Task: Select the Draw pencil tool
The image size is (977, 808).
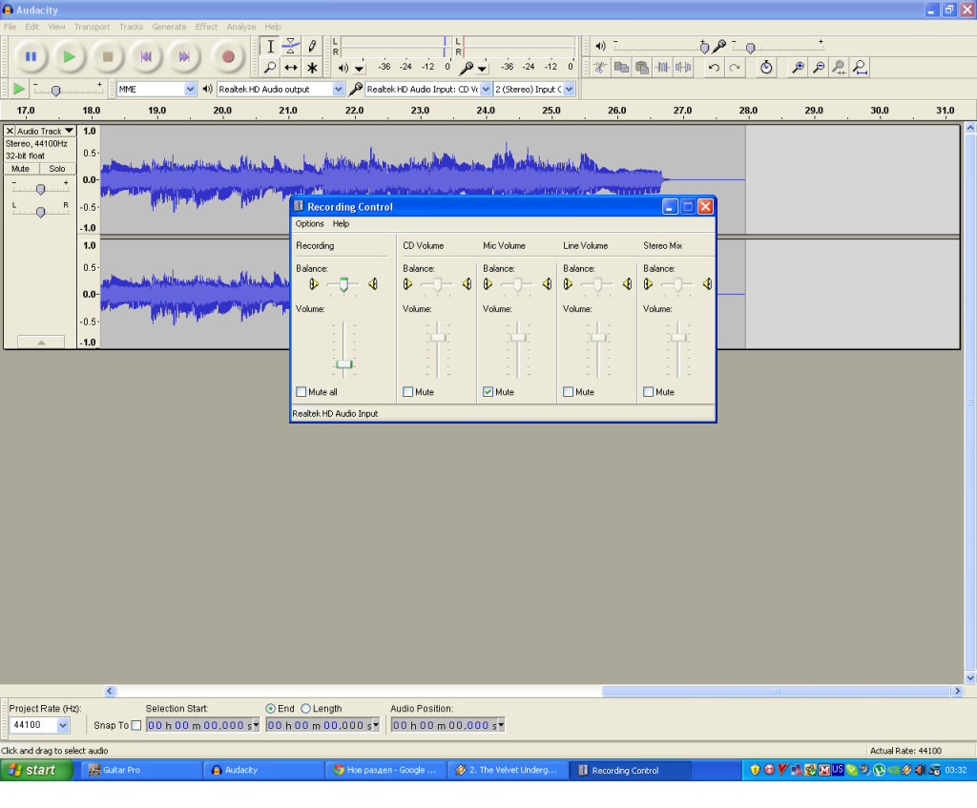Action: tap(312, 46)
